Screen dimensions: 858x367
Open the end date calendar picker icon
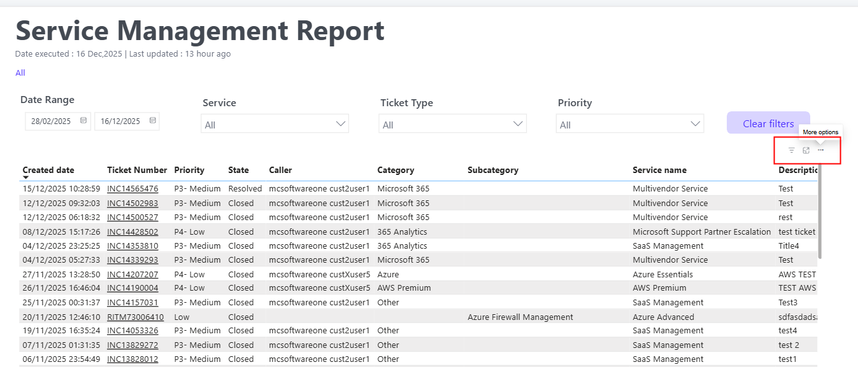coord(153,121)
